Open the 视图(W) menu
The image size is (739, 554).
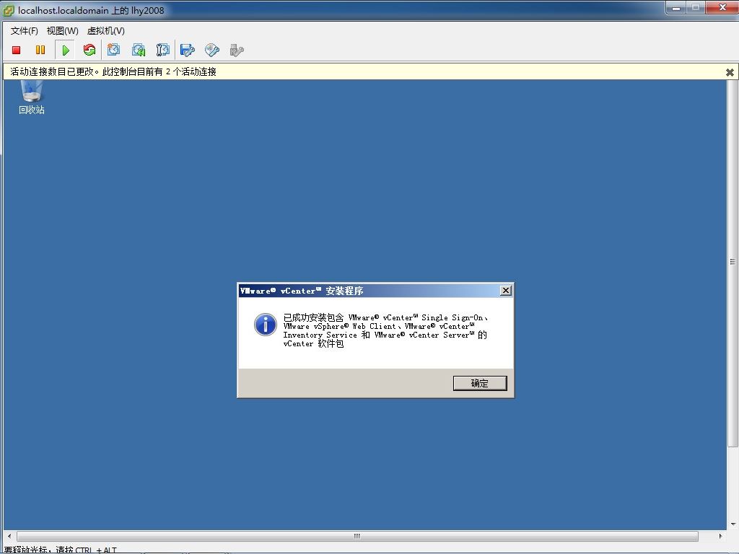coord(62,31)
